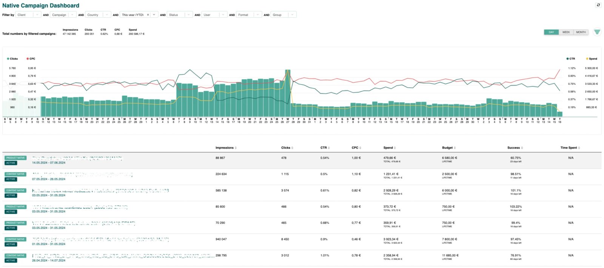Toggle the Spend series in chart legend
The width and height of the screenshot is (604, 268).
592,59
